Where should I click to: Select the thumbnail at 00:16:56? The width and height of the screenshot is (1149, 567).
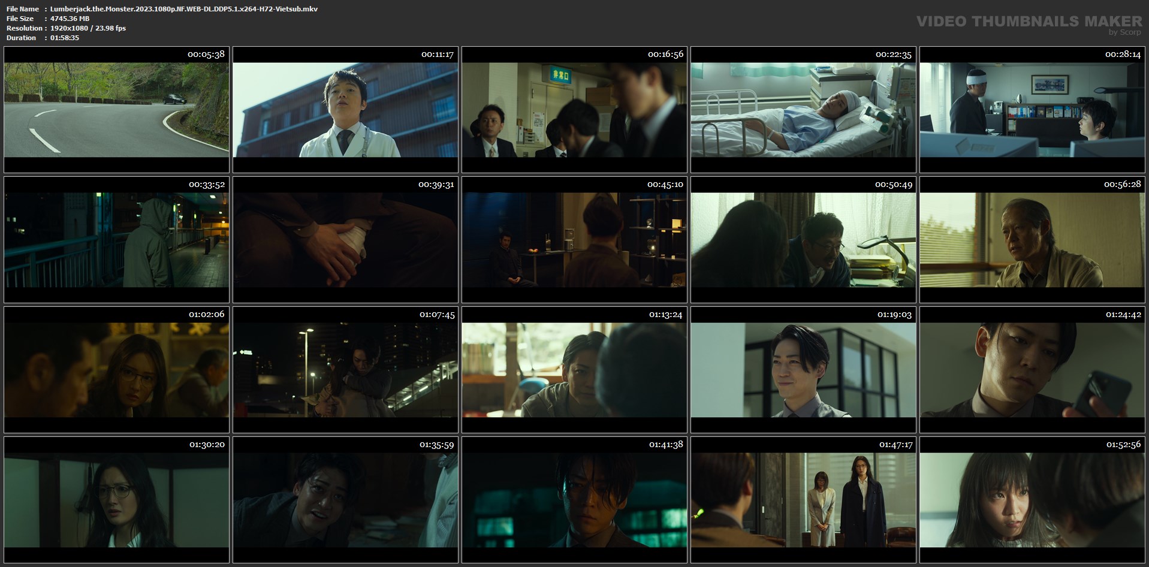coord(574,110)
